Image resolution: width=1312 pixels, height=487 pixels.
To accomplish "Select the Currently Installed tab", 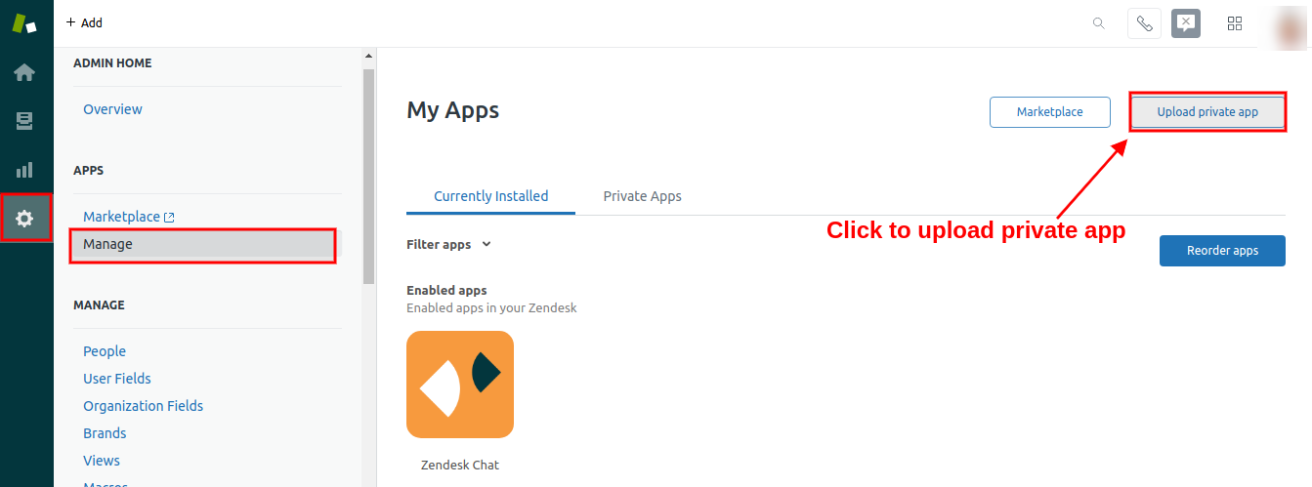I will 490,196.
